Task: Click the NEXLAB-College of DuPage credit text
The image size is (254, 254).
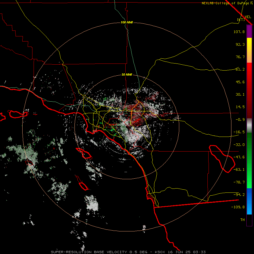Action: (x=227, y=3)
